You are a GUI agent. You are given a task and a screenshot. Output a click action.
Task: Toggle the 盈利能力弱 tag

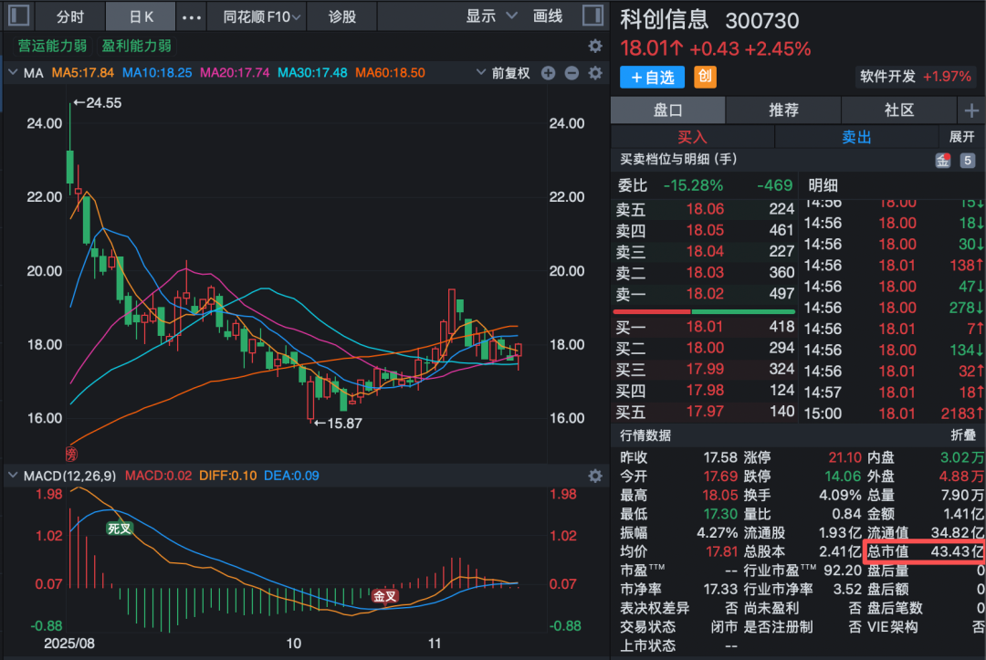point(137,46)
